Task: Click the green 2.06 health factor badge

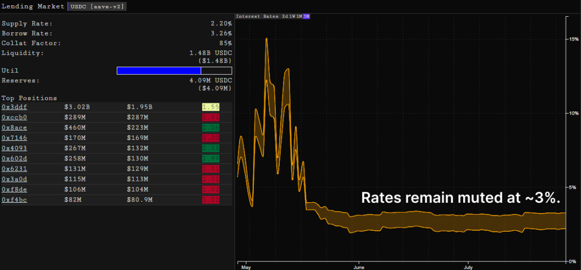Action: pos(211,128)
